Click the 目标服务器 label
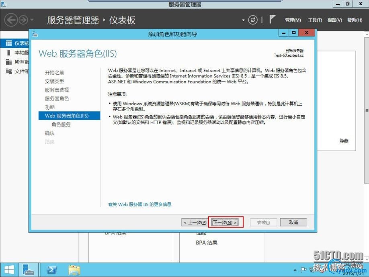Viewport: 369px width, 277px height. [294, 51]
